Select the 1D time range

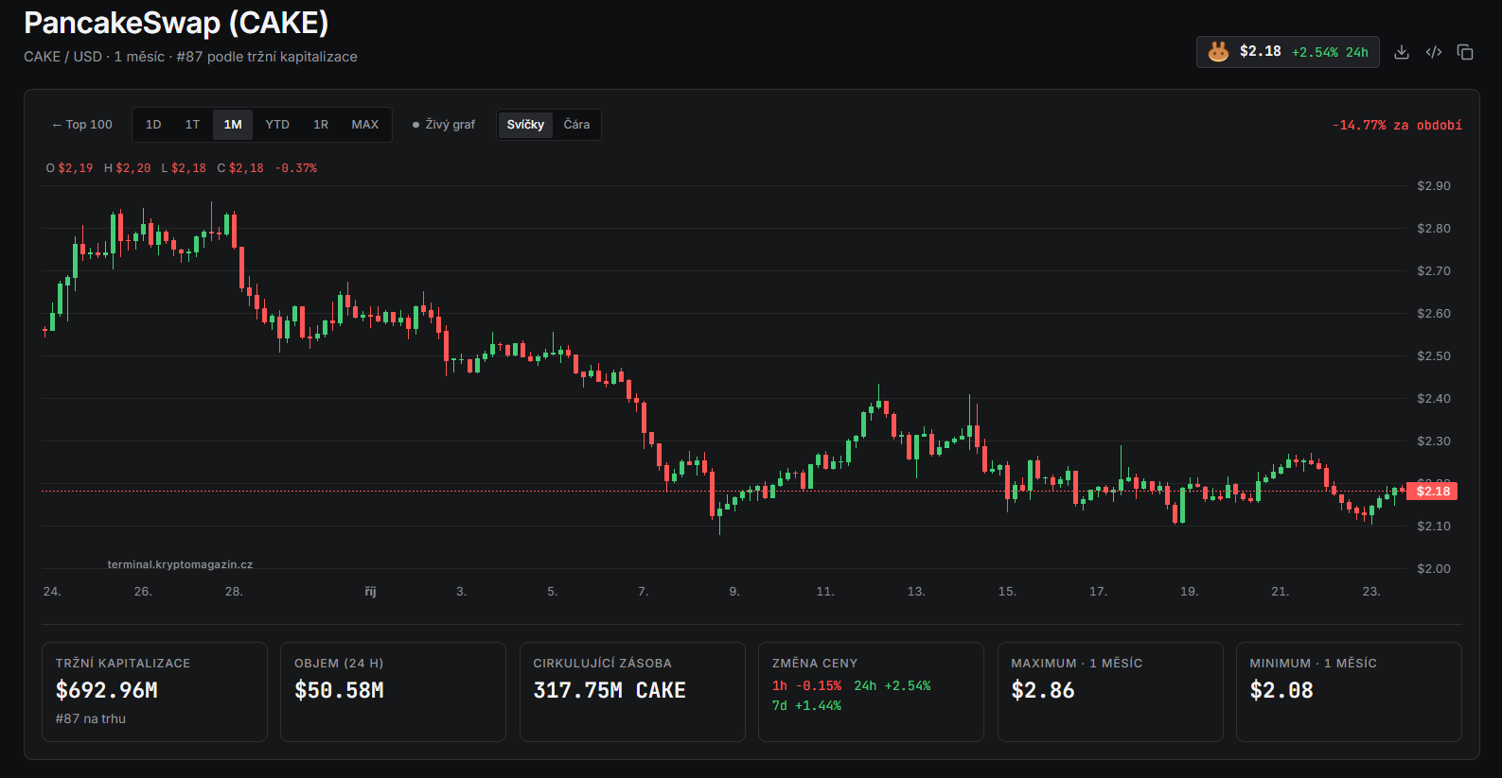(x=153, y=125)
